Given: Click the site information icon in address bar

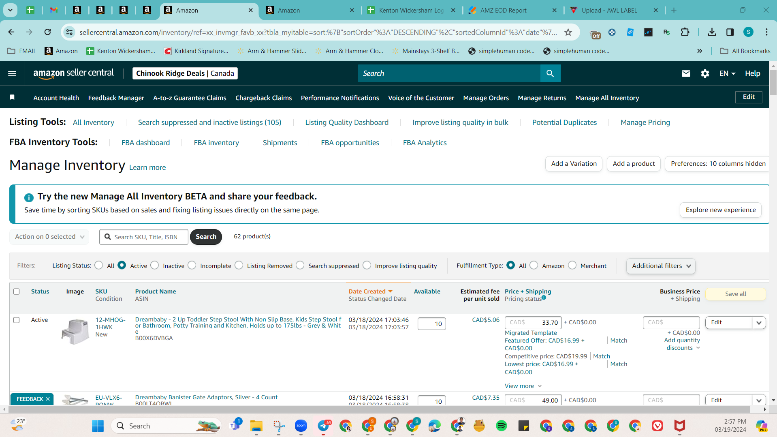Looking at the screenshot, I should (70, 32).
